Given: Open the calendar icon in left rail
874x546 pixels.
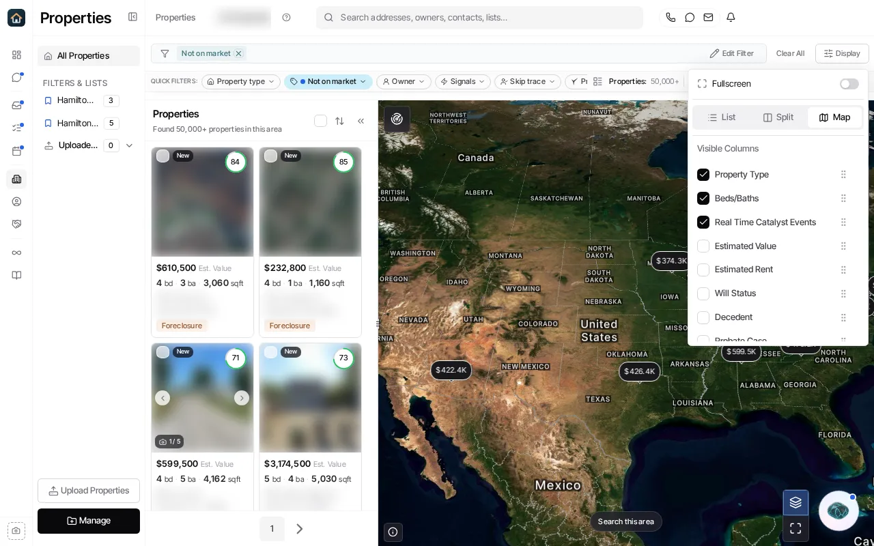Looking at the screenshot, I should (x=16, y=151).
